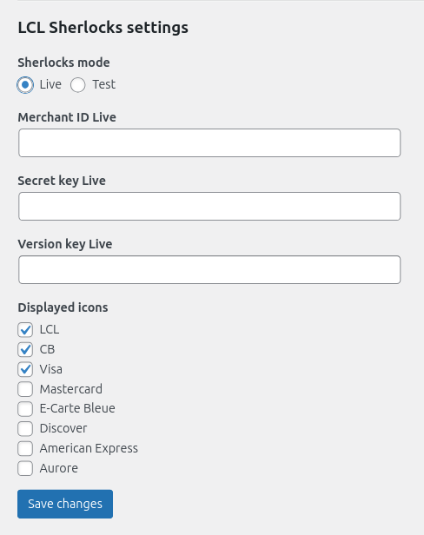Click the Mastercard label
The height and width of the screenshot is (535, 424).
(71, 389)
